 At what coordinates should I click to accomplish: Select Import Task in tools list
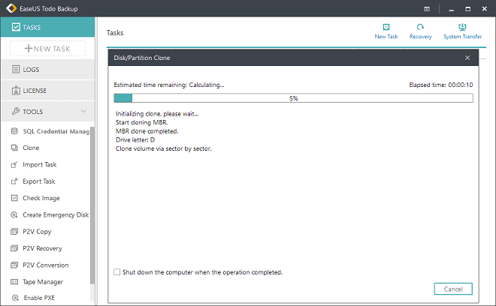click(39, 164)
